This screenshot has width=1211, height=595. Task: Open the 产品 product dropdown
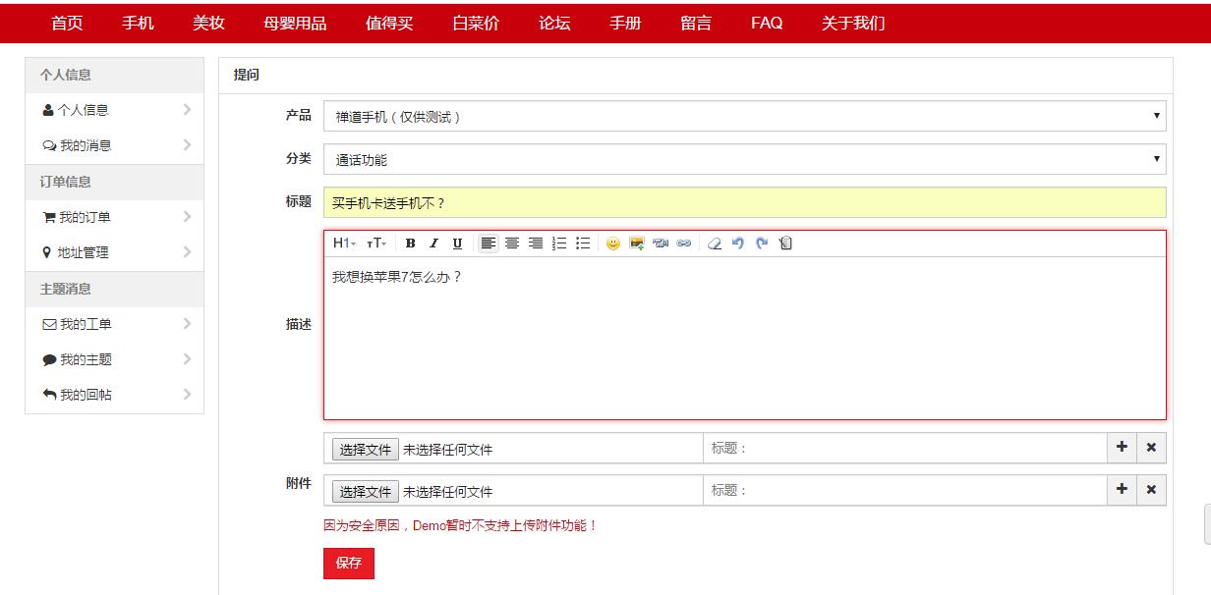point(744,116)
